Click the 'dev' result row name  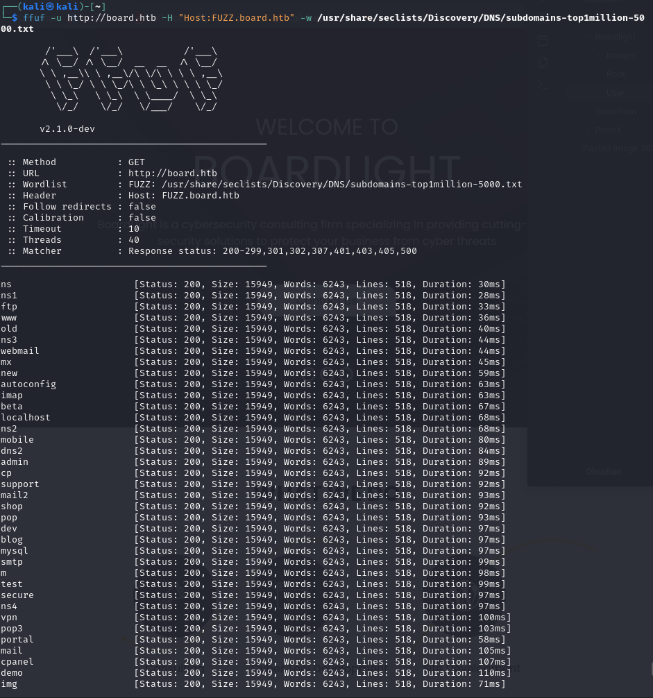[x=9, y=529]
